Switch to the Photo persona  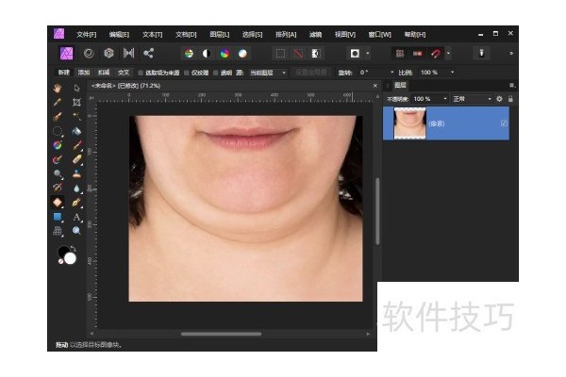pyautogui.click(x=66, y=54)
